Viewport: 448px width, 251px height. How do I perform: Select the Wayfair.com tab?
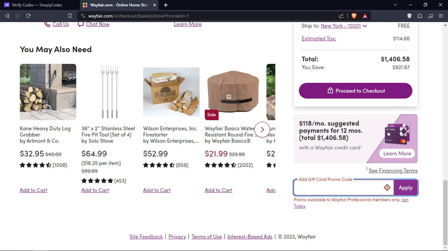coord(119,5)
